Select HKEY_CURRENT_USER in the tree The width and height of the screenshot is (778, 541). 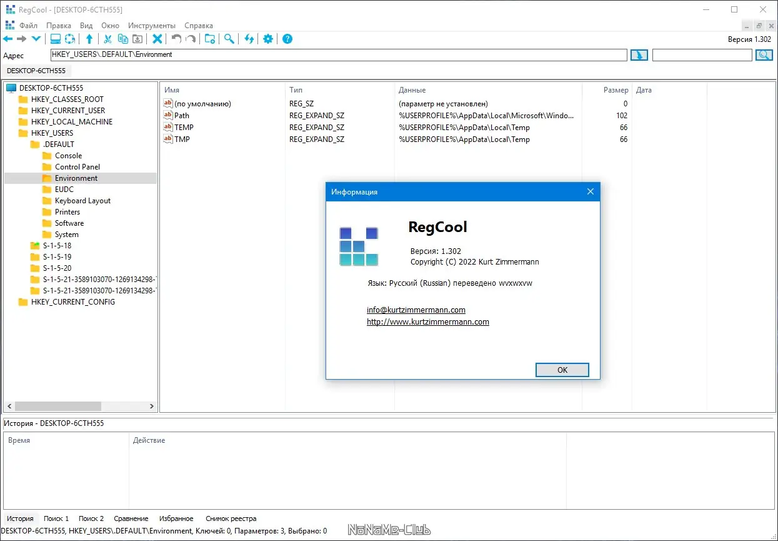tap(68, 110)
